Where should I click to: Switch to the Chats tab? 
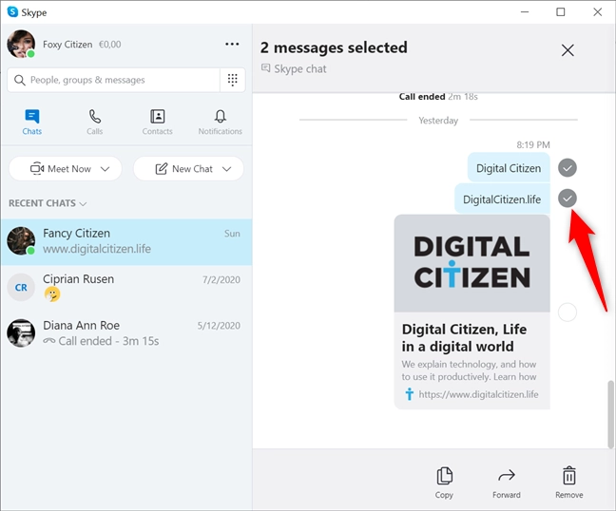(31, 123)
